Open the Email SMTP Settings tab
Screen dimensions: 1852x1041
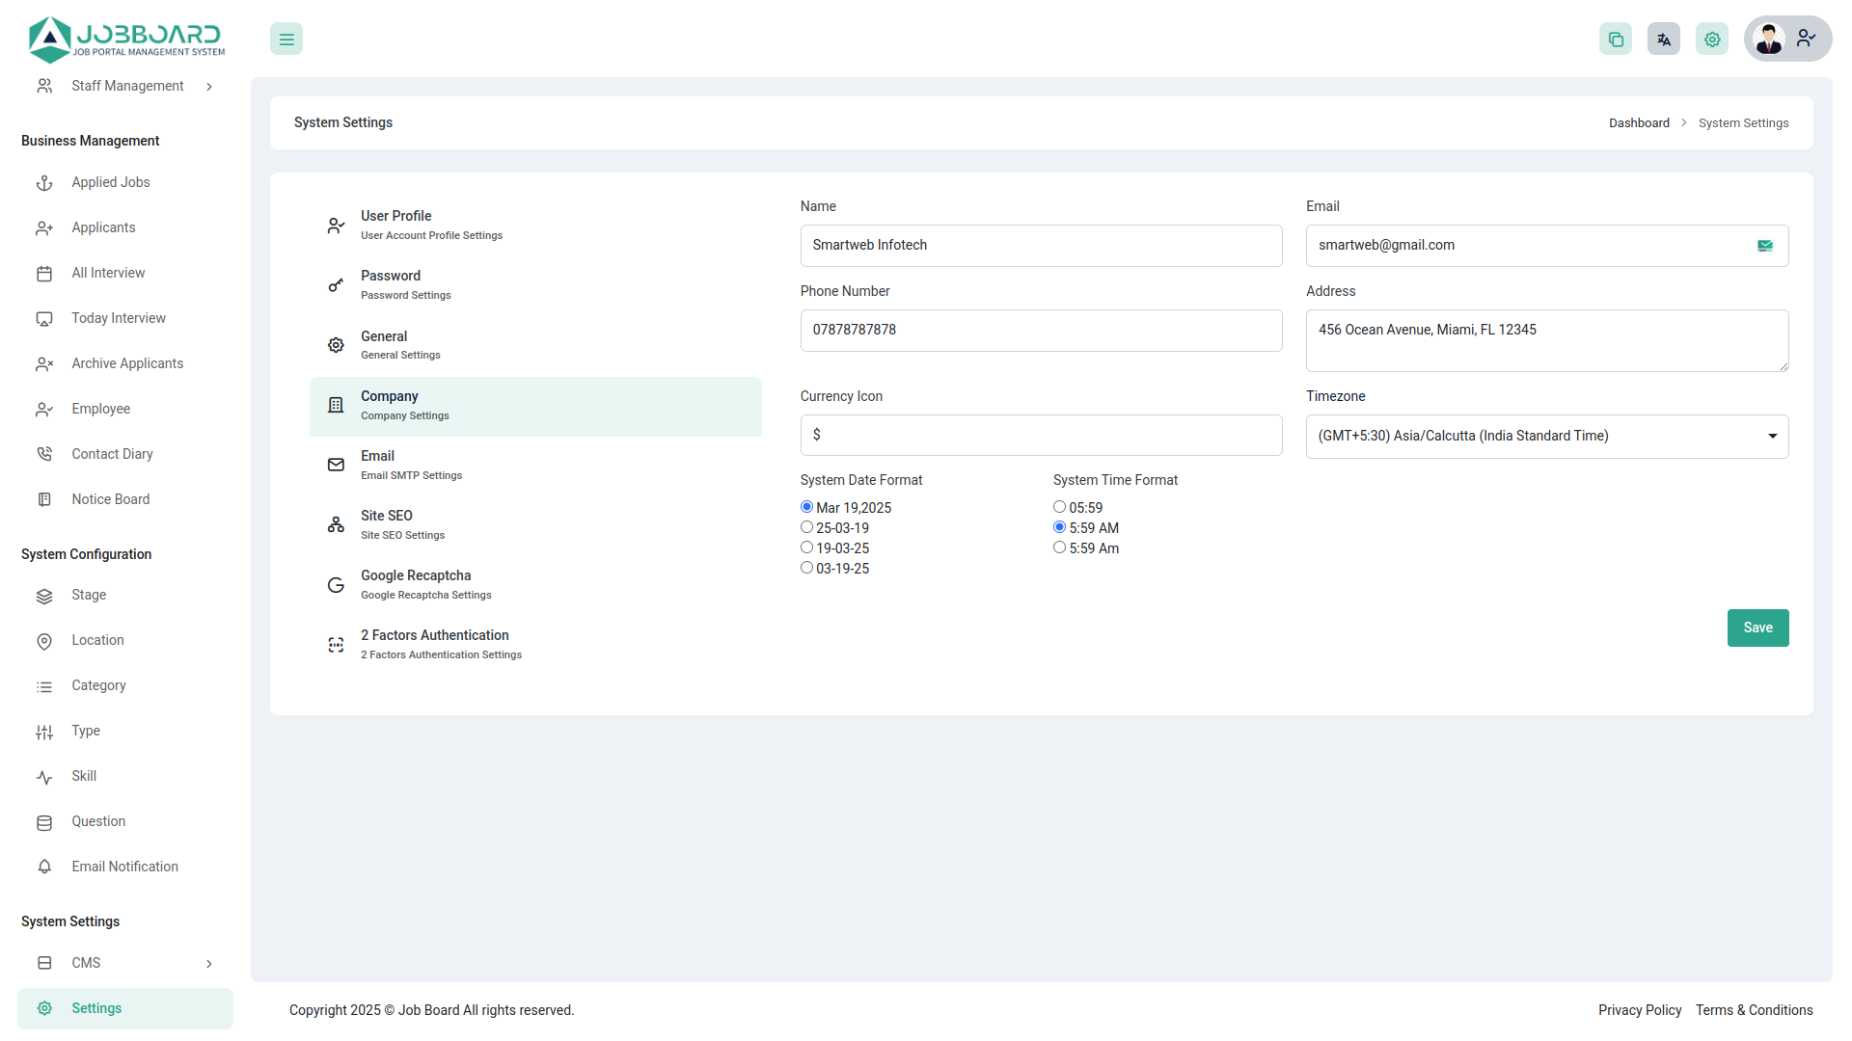tap(411, 465)
